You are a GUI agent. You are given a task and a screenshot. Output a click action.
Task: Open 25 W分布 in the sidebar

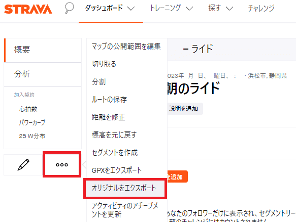[x=32, y=136]
